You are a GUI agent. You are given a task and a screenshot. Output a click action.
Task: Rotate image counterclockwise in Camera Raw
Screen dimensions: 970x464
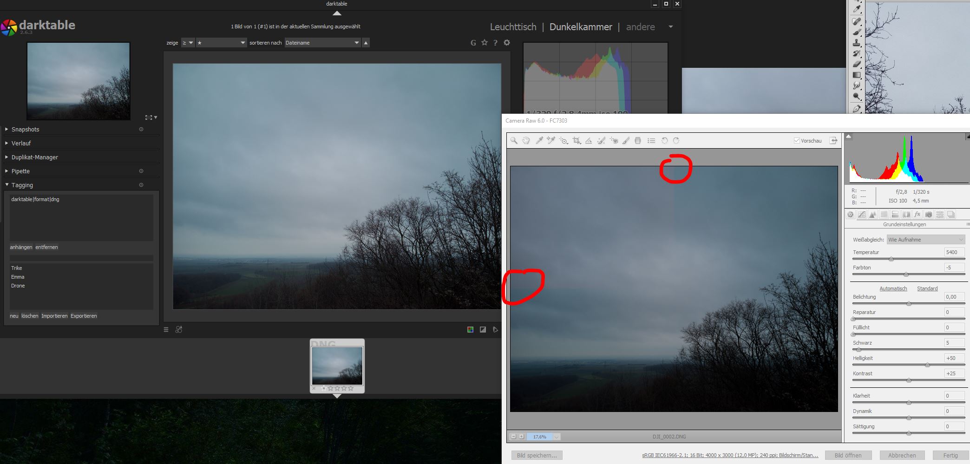click(x=664, y=140)
